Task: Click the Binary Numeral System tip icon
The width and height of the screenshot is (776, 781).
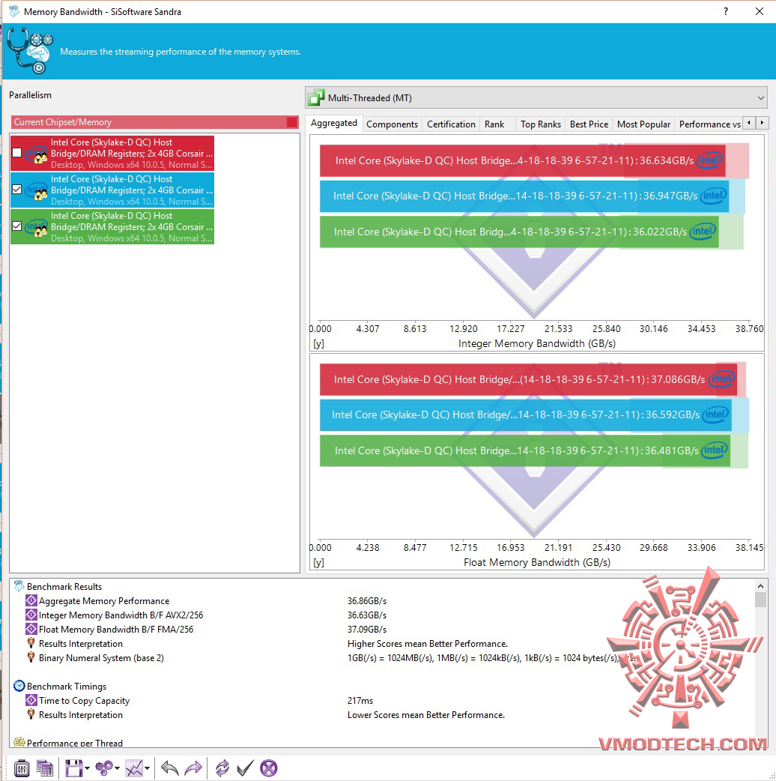Action: point(31,657)
